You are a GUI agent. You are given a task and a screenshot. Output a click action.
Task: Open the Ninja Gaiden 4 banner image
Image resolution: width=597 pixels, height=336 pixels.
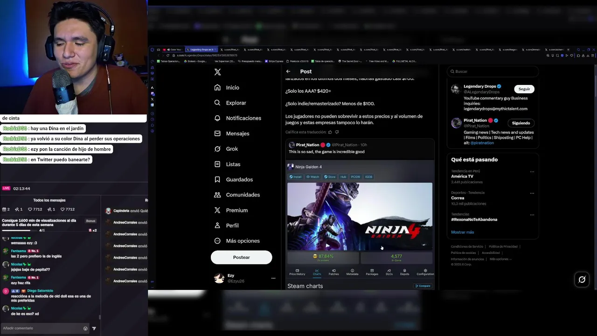tap(360, 217)
